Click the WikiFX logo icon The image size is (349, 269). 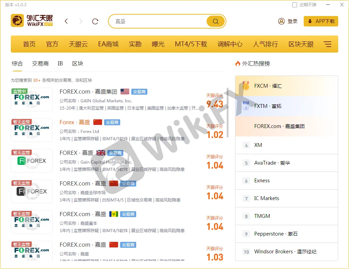click(17, 21)
